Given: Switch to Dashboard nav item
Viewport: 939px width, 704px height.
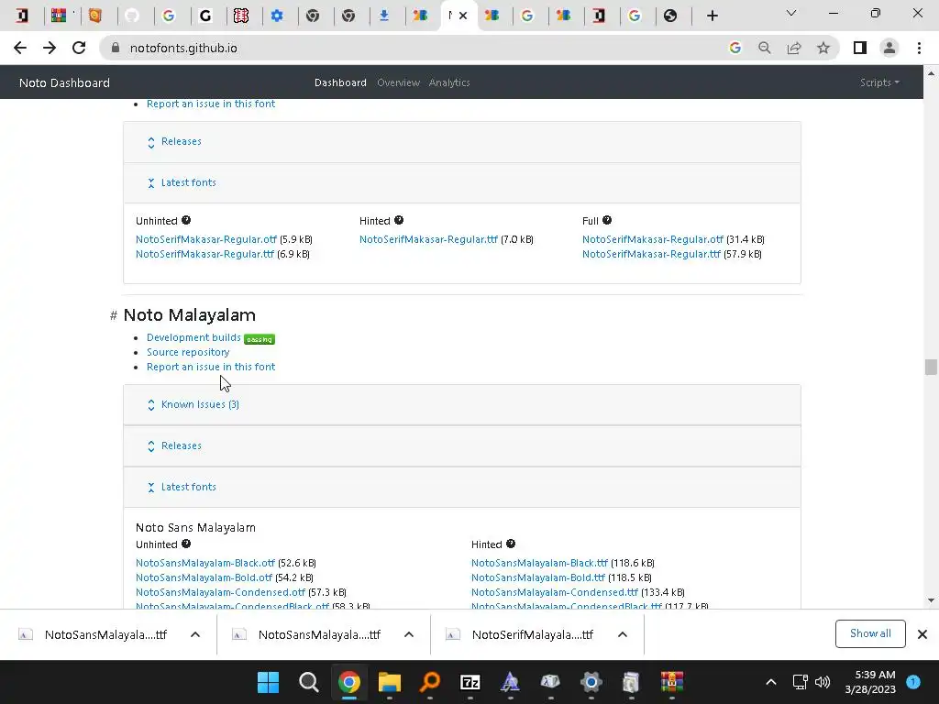Looking at the screenshot, I should click(340, 82).
